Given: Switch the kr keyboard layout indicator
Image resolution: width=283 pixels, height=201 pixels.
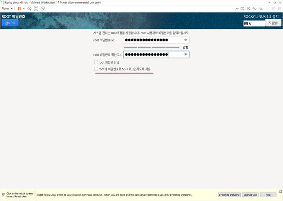Looking at the screenshot, I should pyautogui.click(x=254, y=23).
